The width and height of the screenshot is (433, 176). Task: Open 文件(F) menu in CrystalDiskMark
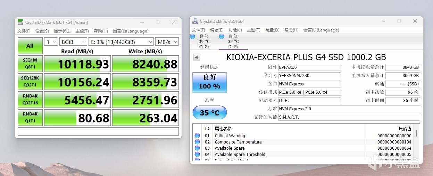coord(24,31)
